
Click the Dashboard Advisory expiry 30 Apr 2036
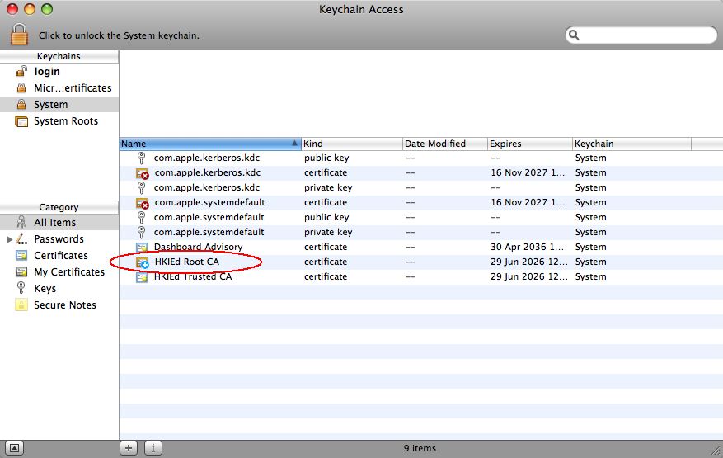(527, 247)
